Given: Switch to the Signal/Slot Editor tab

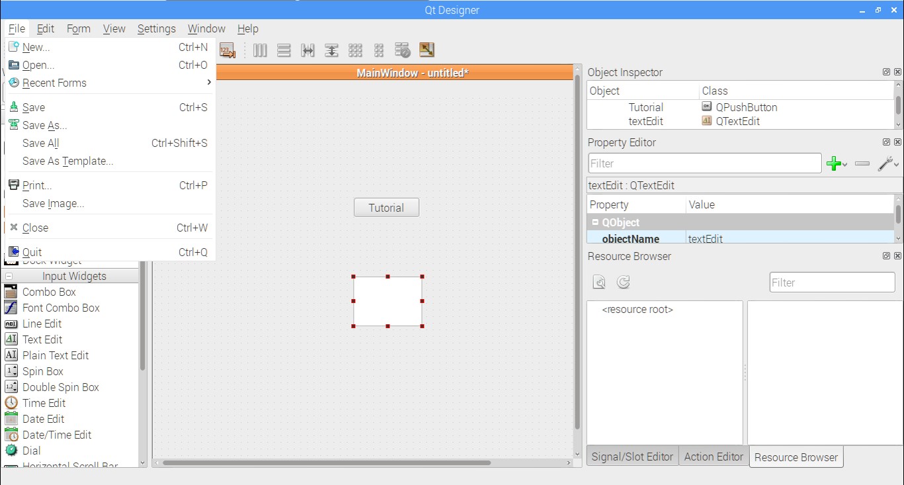Looking at the screenshot, I should pyautogui.click(x=632, y=457).
